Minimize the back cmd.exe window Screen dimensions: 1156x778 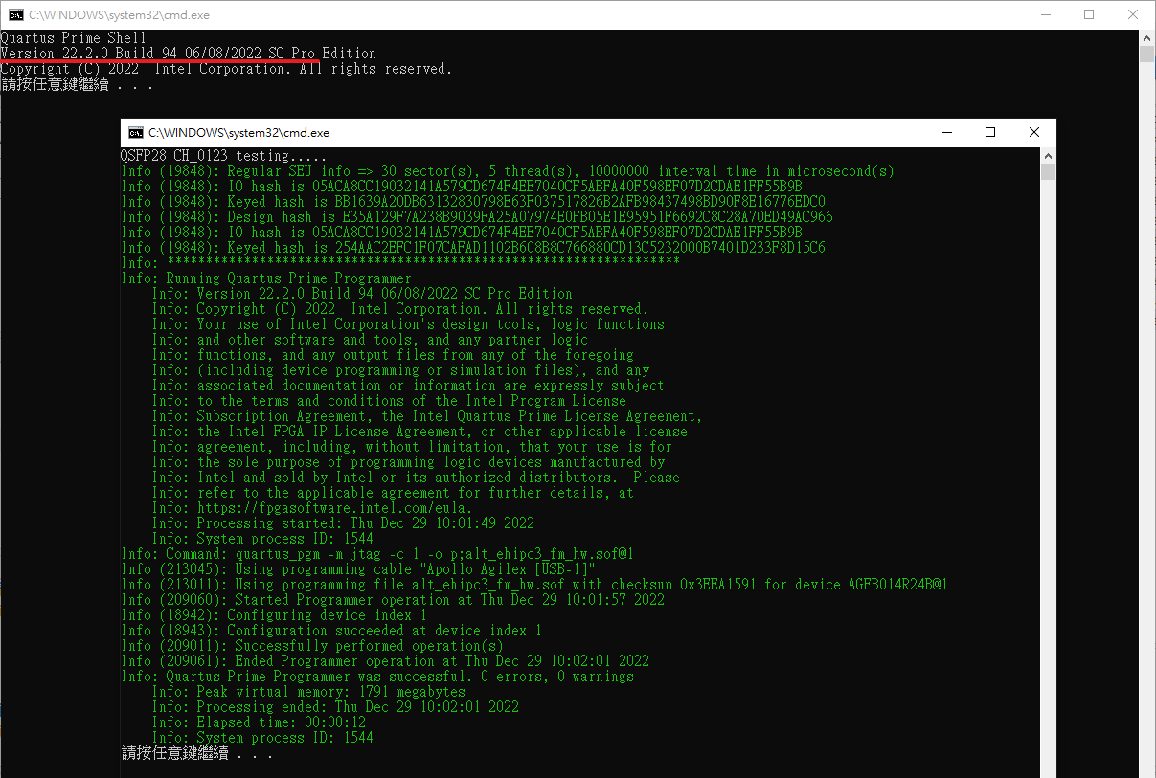coord(1045,14)
